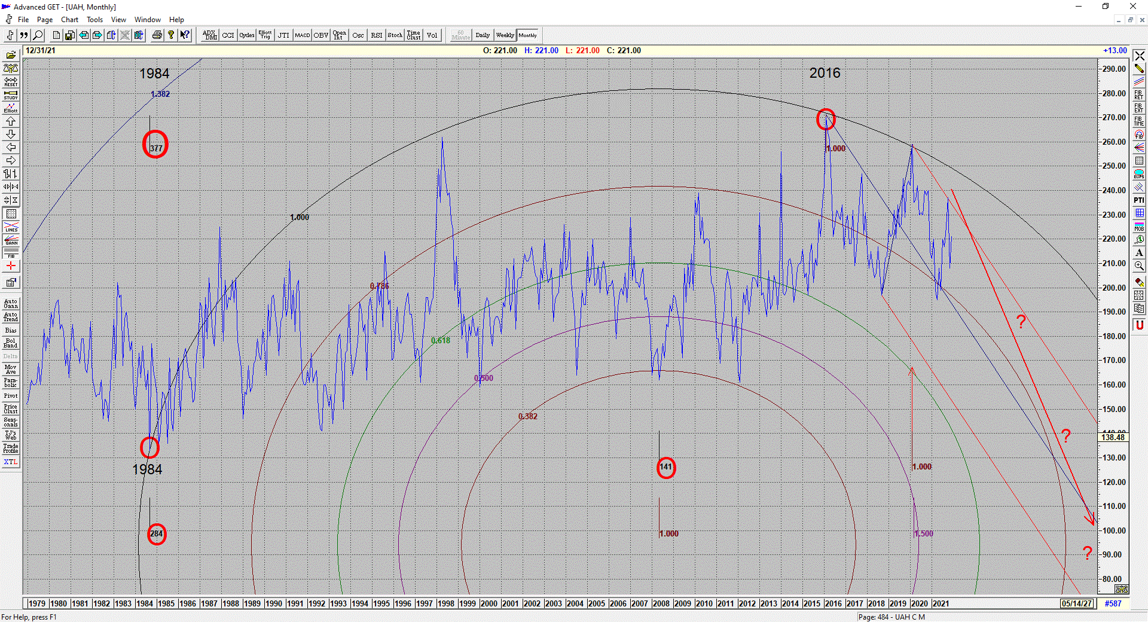Apply the CCI indicator
Image resolution: width=1148 pixels, height=622 pixels.
pyautogui.click(x=228, y=35)
